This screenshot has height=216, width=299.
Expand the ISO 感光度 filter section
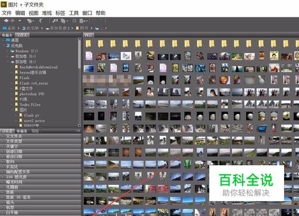point(41,177)
